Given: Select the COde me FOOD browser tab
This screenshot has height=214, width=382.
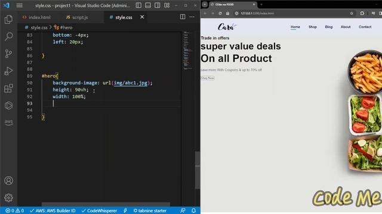Looking at the screenshot, I should (x=233, y=4).
